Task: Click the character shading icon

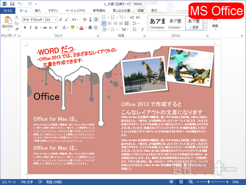Action: [90, 28]
